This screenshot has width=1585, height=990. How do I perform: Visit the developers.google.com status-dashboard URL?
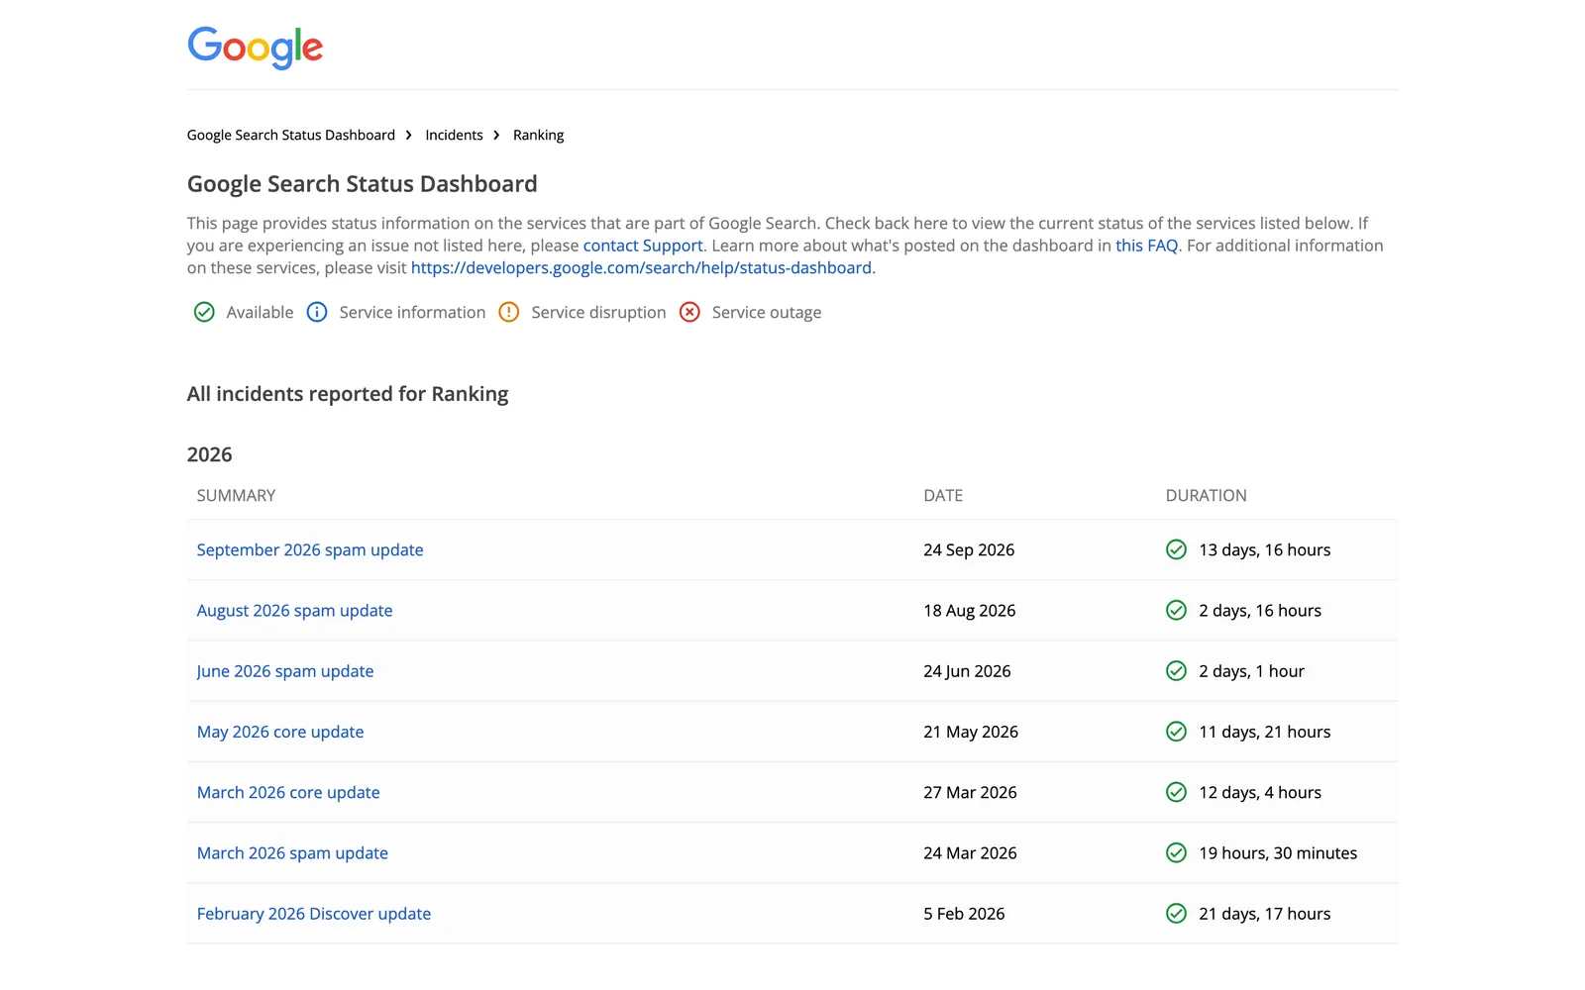(641, 267)
